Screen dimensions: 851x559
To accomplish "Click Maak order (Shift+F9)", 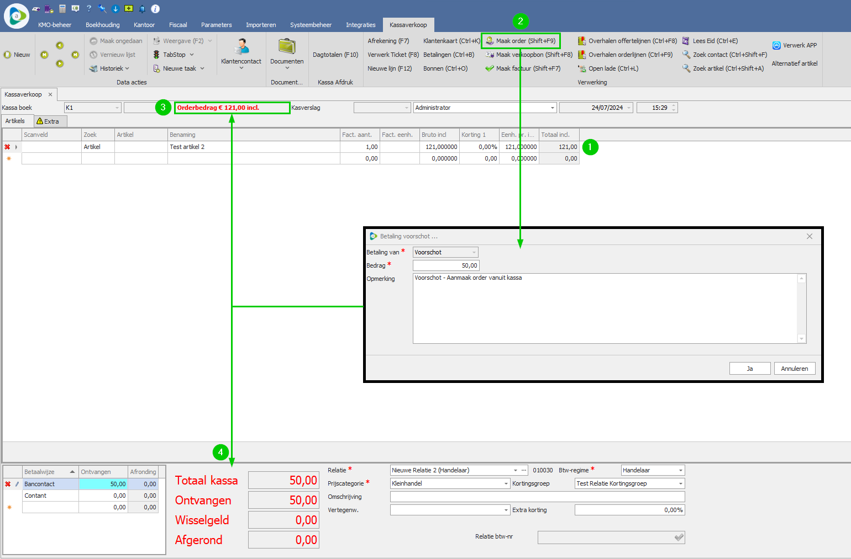I will coord(521,41).
